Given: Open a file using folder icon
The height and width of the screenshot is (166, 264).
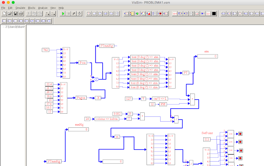Looking at the screenshot, I should click(10, 14).
